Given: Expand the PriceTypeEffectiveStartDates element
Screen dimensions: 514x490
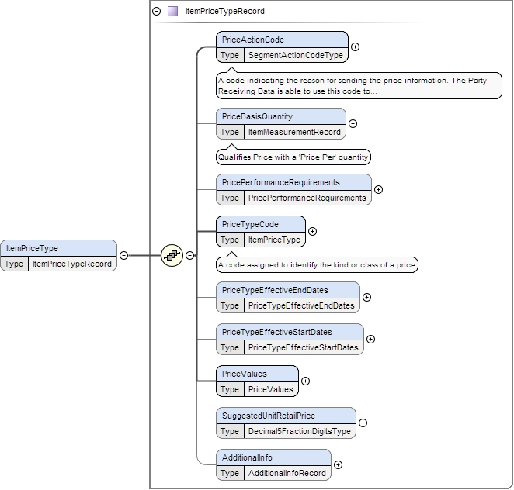Looking at the screenshot, I should click(370, 339).
